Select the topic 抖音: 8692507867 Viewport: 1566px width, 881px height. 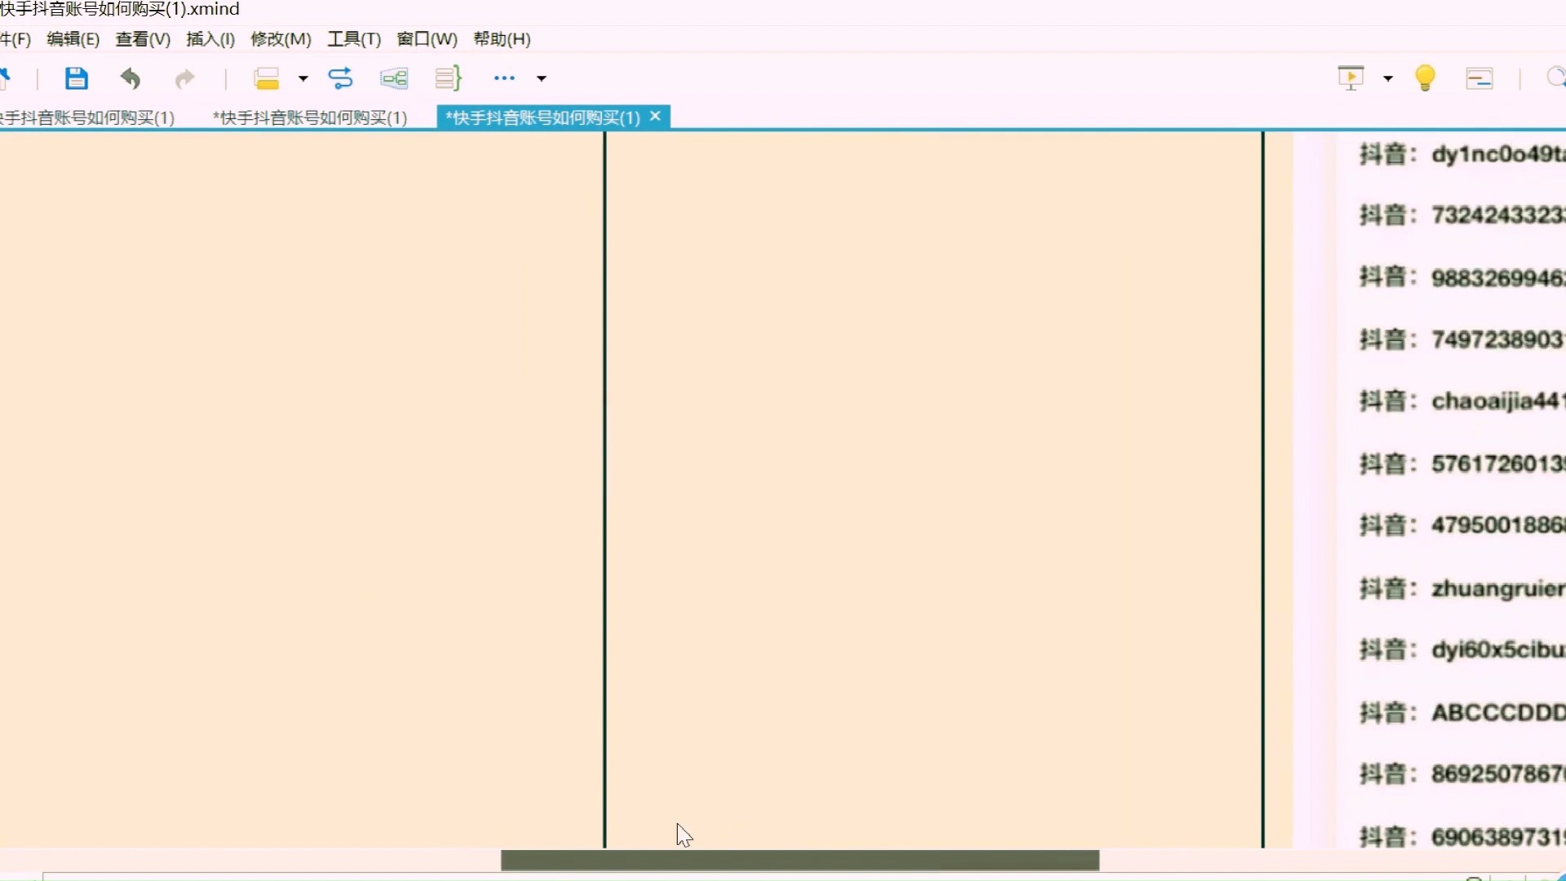(x=1462, y=773)
